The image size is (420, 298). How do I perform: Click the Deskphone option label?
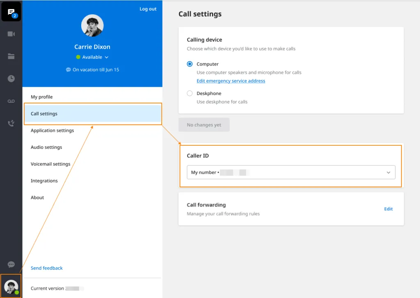click(x=209, y=93)
